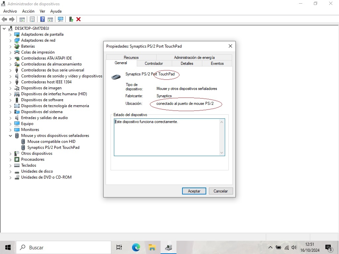
Task: Click the Baterías category icon
Action: (17, 46)
